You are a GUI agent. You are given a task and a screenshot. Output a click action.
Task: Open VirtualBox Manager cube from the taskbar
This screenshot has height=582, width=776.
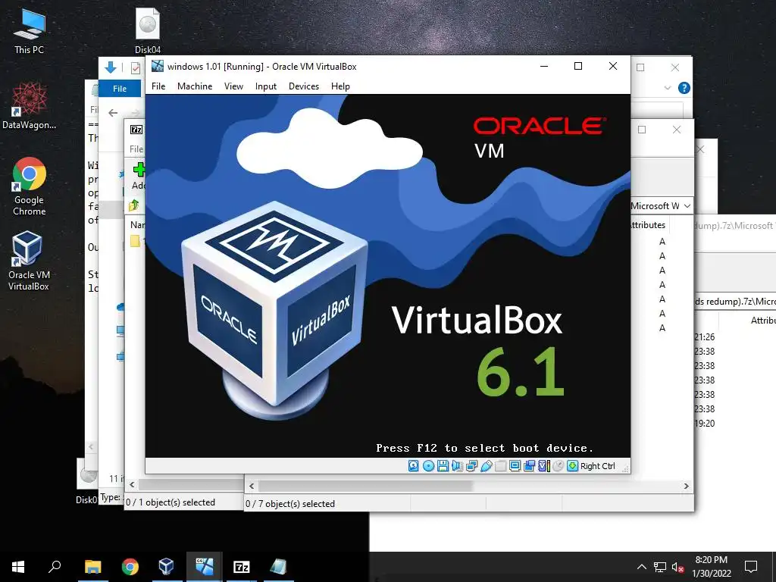tap(166, 567)
